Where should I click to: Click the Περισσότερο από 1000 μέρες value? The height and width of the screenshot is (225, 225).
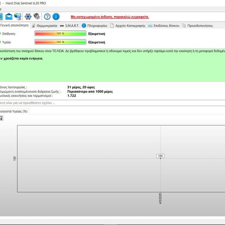click(x=90, y=91)
